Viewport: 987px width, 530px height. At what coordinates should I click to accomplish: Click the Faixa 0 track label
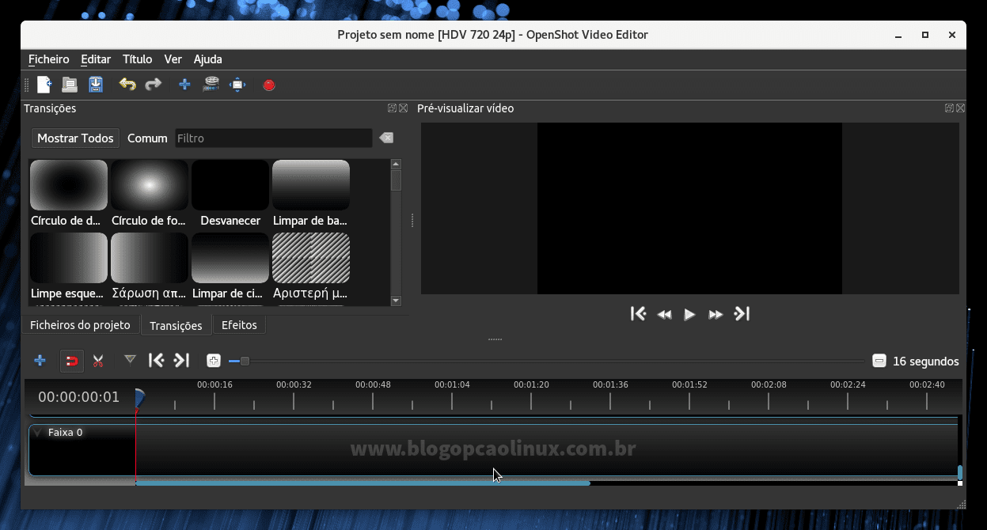(65, 433)
